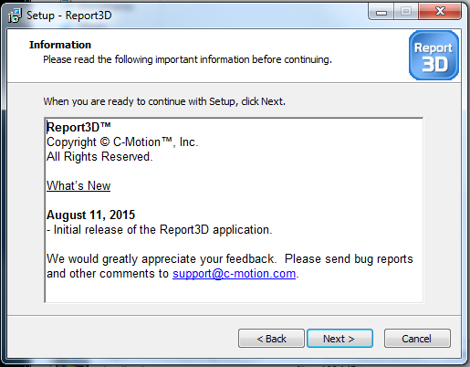The height and width of the screenshot is (367, 470).
Task: Return to previous step with Back
Action: pyautogui.click(x=271, y=338)
